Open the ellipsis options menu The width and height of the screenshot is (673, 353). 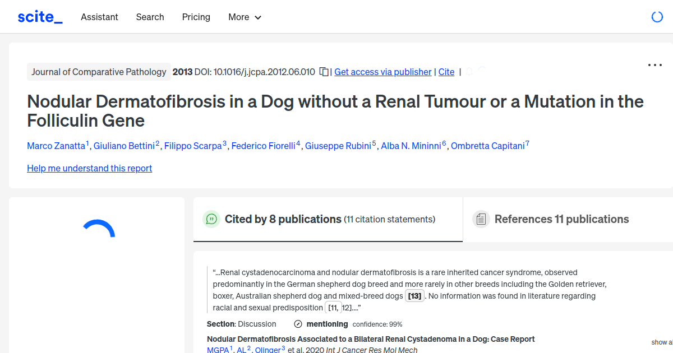tap(654, 65)
